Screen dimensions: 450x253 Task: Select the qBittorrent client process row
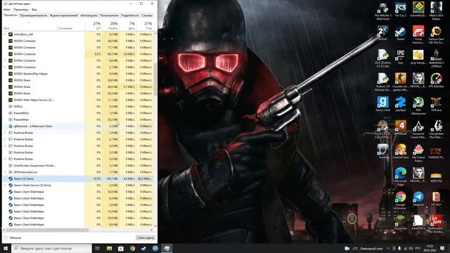coord(78,126)
